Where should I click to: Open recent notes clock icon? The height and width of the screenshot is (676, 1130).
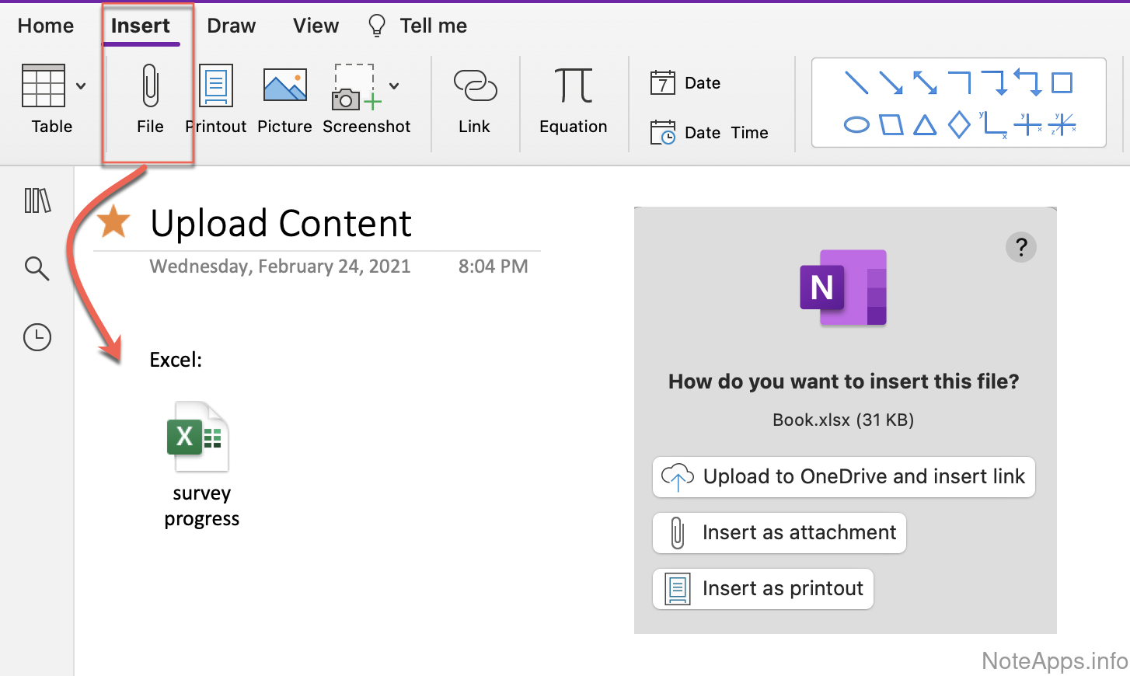click(37, 337)
